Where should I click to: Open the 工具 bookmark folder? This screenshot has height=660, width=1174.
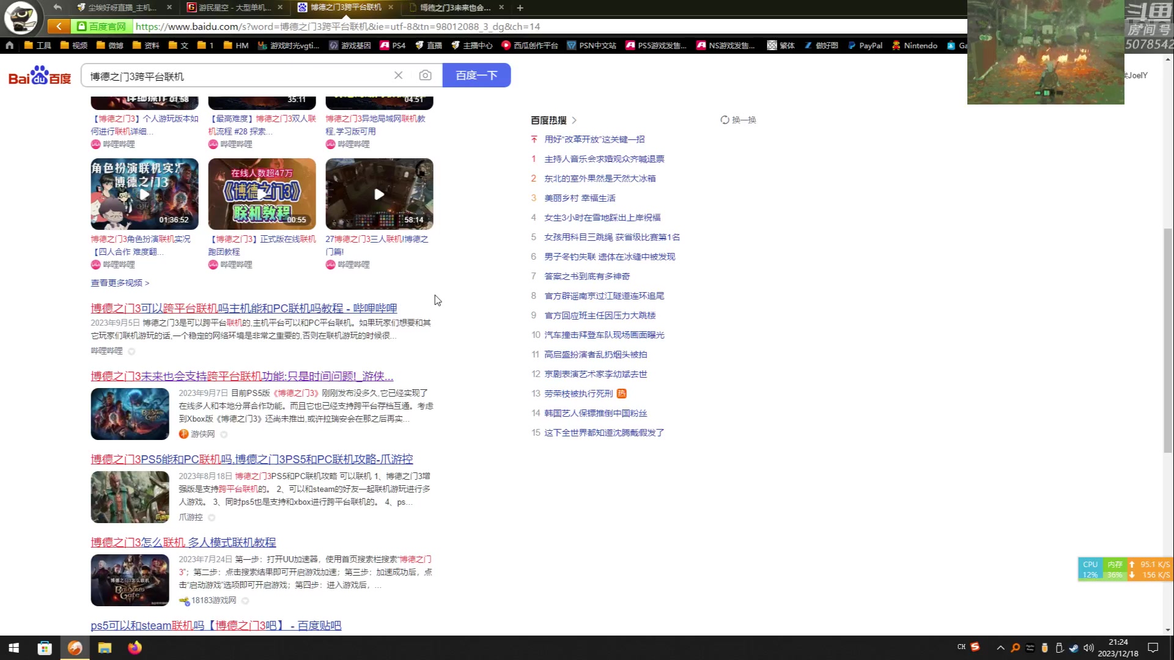pyautogui.click(x=37, y=45)
